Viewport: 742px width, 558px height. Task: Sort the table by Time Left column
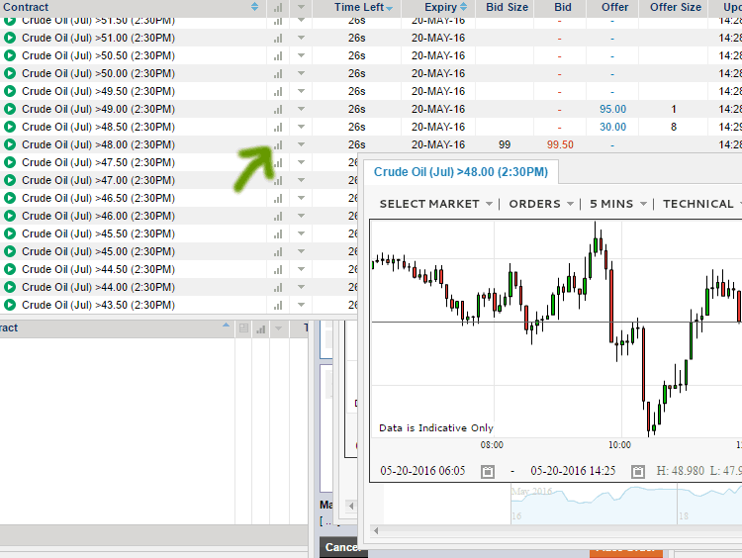tap(362, 7)
